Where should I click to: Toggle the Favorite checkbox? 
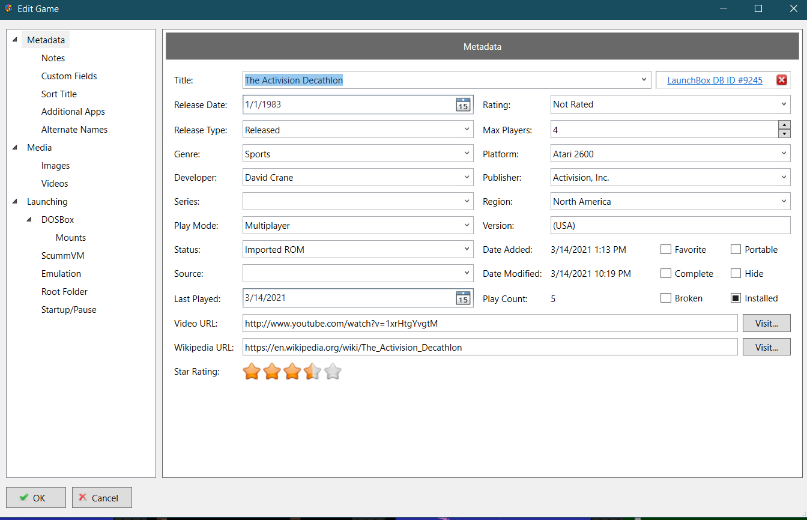665,249
